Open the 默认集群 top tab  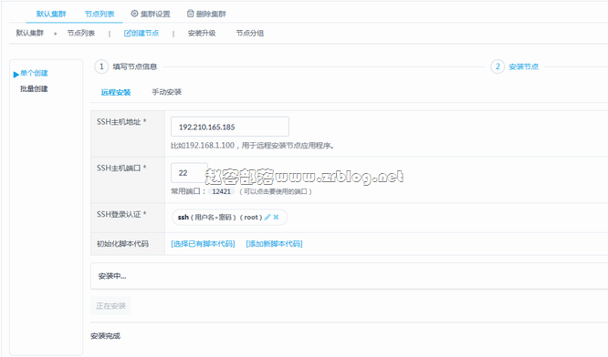click(51, 14)
